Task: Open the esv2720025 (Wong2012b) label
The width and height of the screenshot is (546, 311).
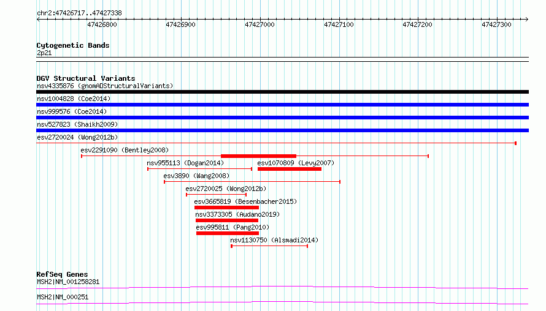Action: pyautogui.click(x=226, y=189)
